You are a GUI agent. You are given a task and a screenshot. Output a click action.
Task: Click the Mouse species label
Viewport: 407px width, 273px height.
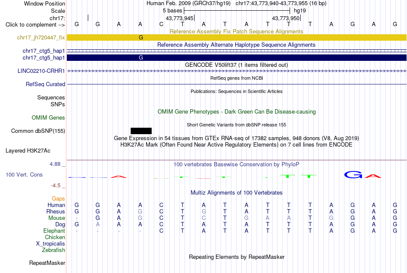pos(57,218)
